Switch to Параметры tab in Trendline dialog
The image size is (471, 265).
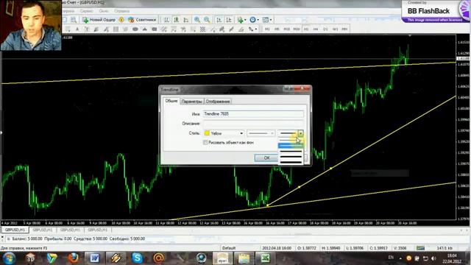point(191,102)
